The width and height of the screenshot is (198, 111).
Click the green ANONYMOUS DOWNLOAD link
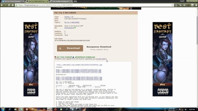tap(85, 57)
